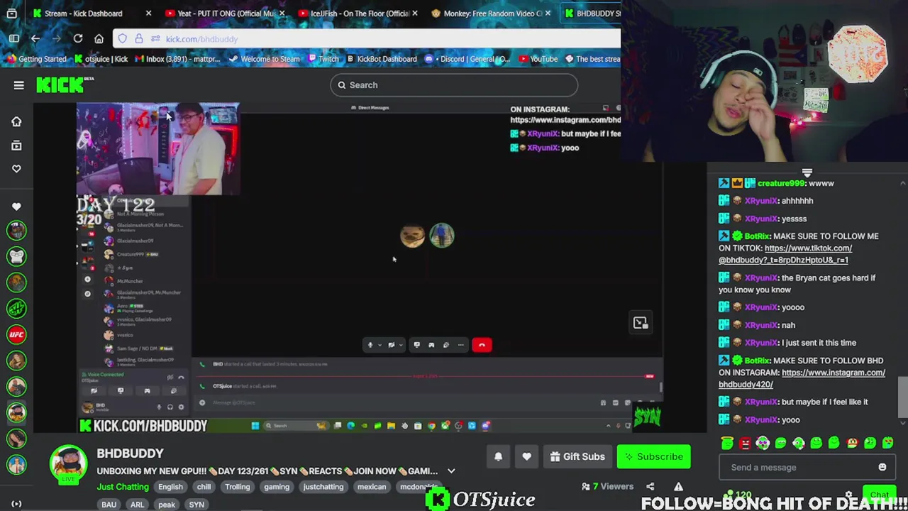Open the Instagram link in chat
The width and height of the screenshot is (908, 511).
tap(802, 378)
